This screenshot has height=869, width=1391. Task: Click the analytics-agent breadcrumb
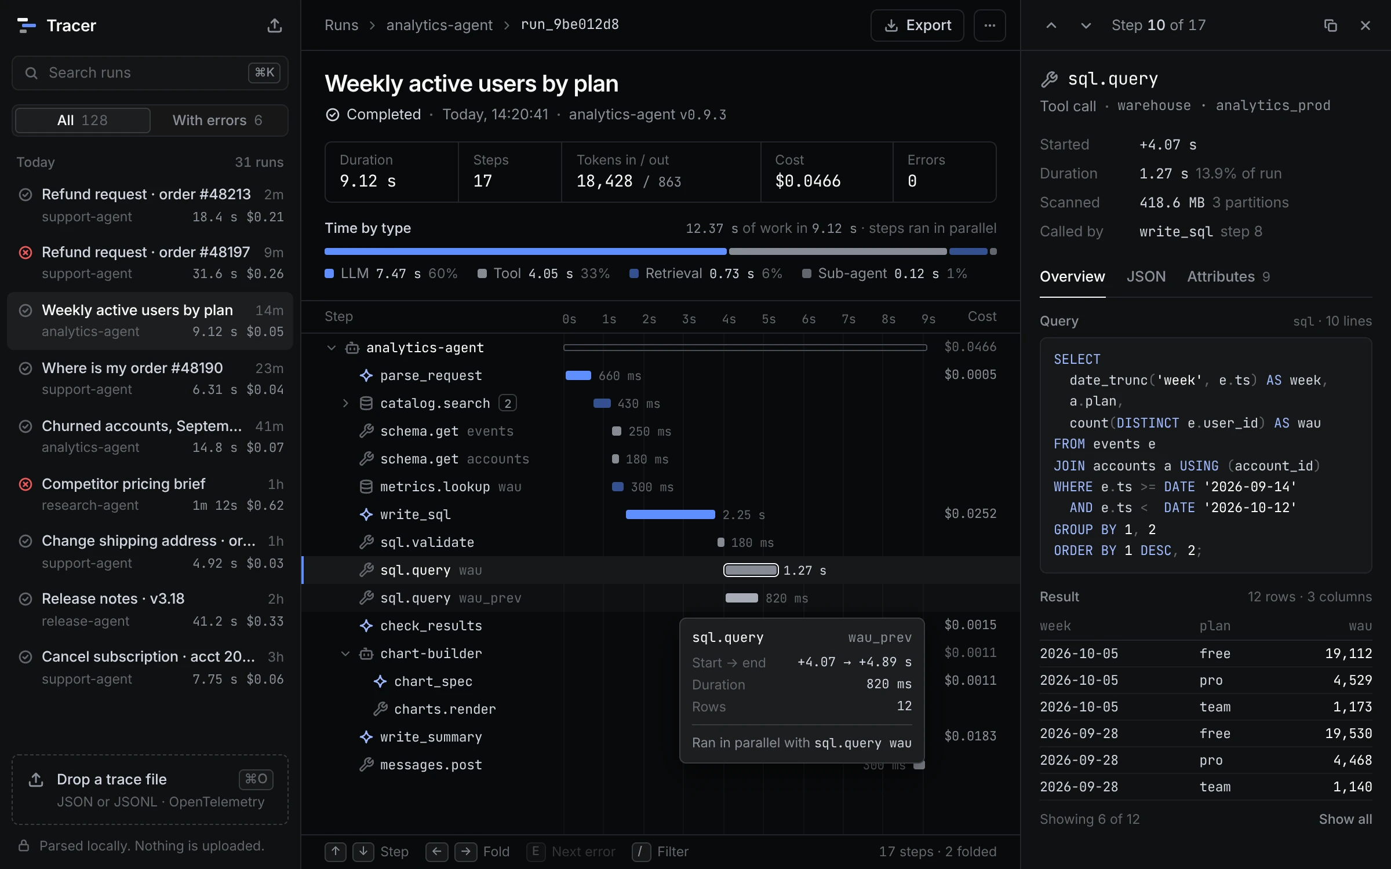pos(439,25)
